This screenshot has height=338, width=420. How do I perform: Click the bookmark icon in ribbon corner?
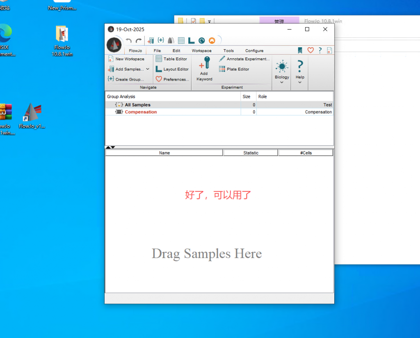click(300, 50)
